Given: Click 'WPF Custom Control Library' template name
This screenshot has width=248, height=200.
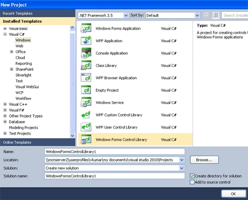Looking at the screenshot, I should [x=119, y=115].
